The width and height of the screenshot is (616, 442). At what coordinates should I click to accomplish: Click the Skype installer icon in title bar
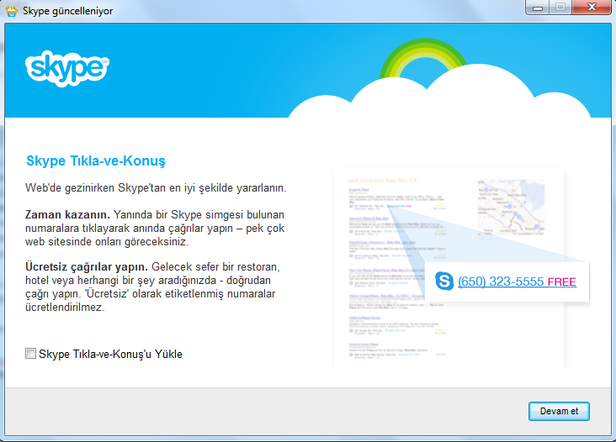(x=12, y=10)
